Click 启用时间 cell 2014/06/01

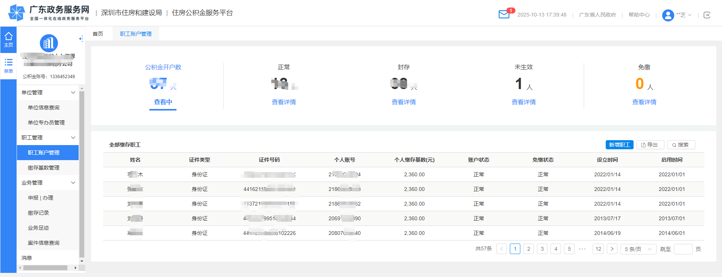pos(672,233)
